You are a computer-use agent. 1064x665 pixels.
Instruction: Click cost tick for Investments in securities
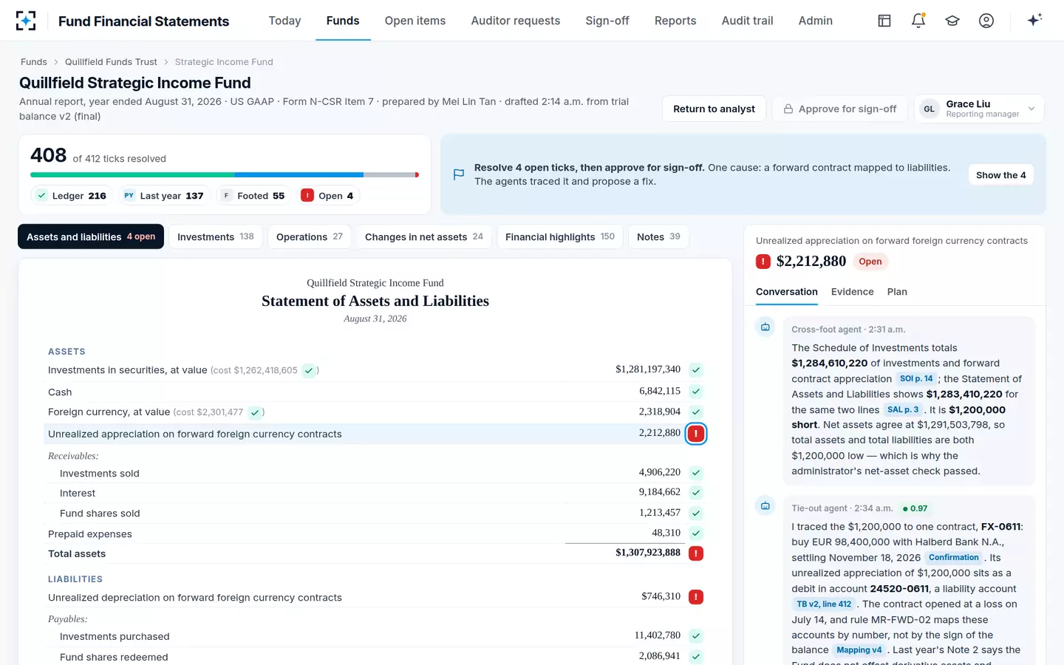click(x=309, y=371)
